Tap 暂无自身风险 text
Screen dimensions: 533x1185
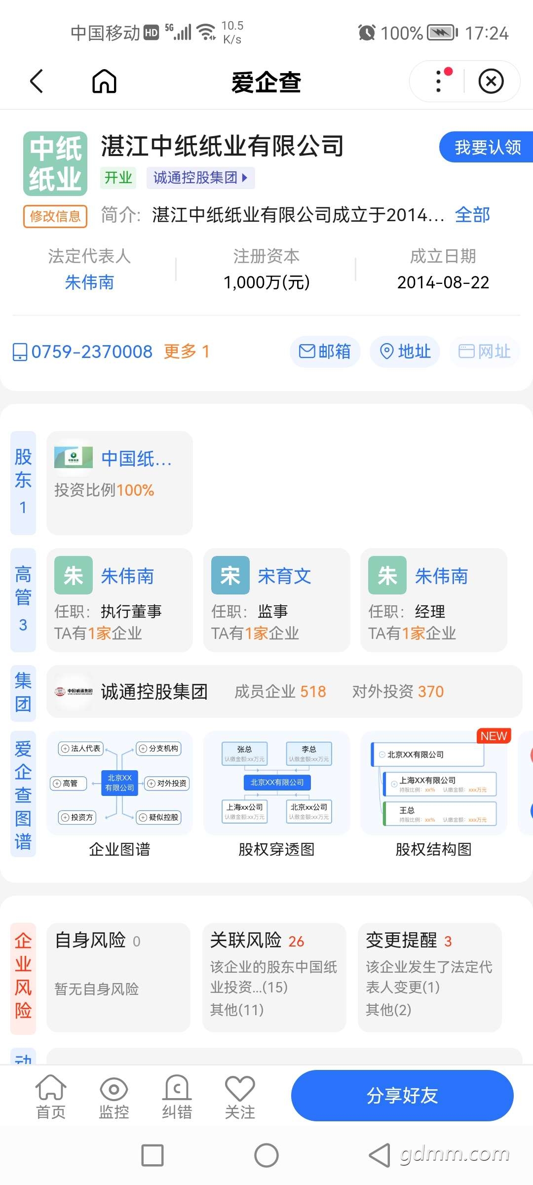tap(97, 989)
